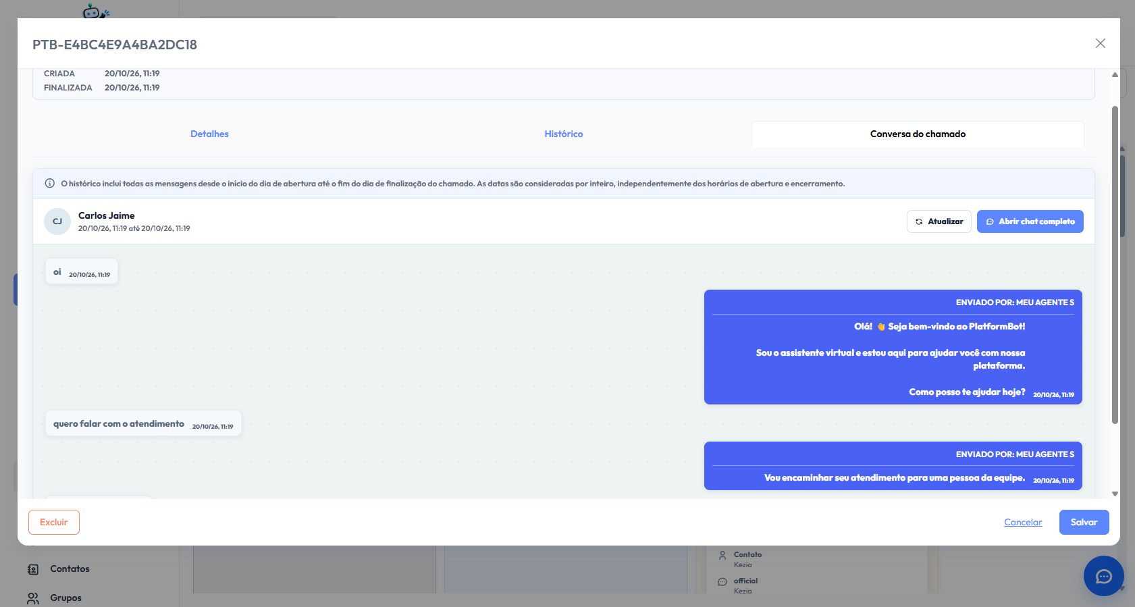Open full chat with Abrir chat completo
The image size is (1135, 607).
tap(1030, 221)
